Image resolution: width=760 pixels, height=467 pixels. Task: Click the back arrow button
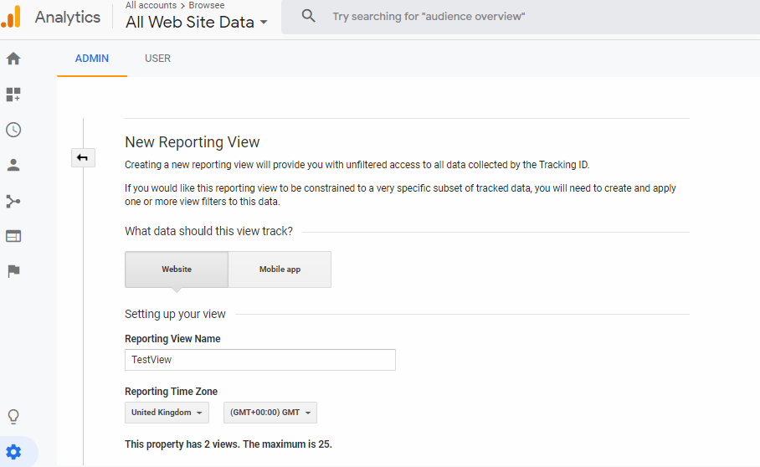pos(83,157)
